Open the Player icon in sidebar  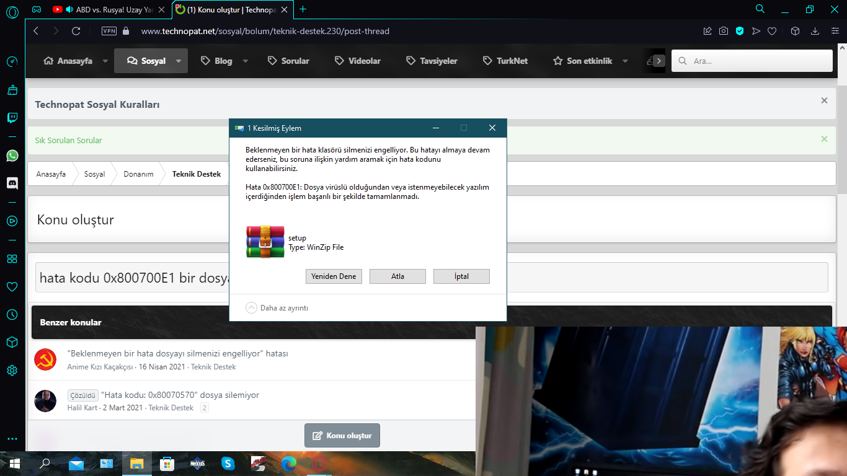click(x=12, y=221)
